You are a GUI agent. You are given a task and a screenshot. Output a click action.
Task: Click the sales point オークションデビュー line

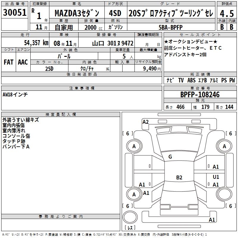[191, 41]
